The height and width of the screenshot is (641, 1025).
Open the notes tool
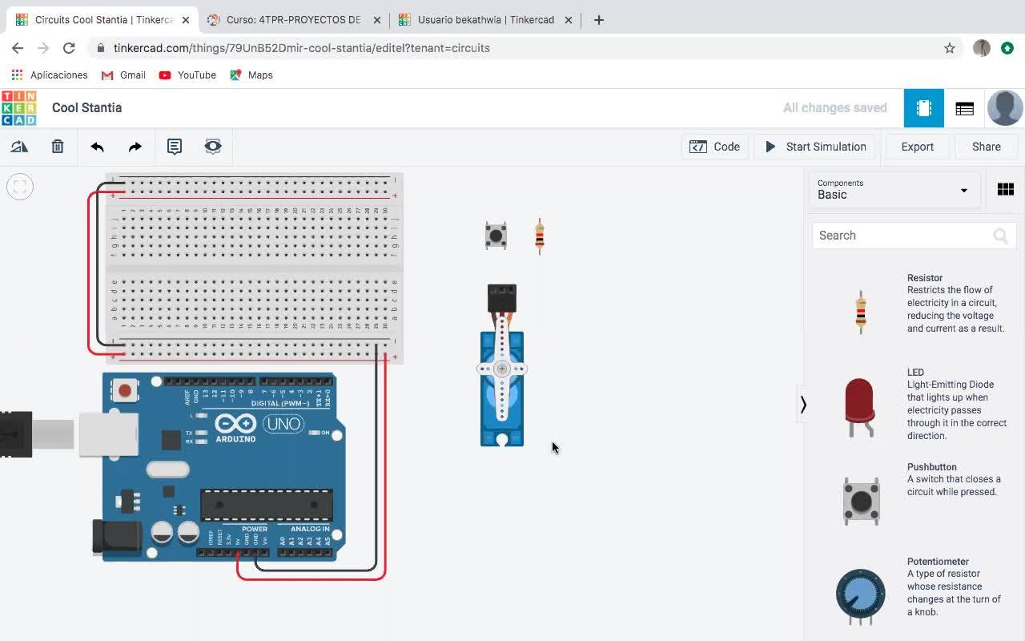point(174,147)
